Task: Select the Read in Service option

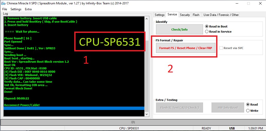Action: (x=218, y=32)
